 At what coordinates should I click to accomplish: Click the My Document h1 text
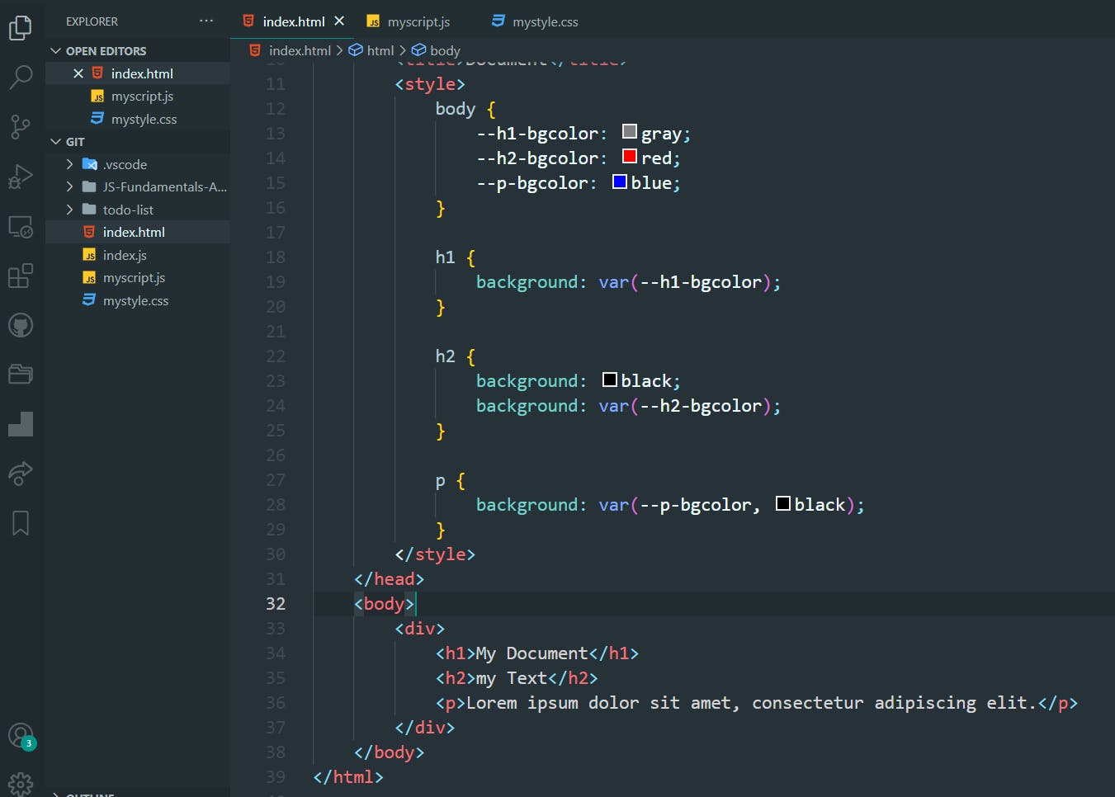tap(532, 653)
